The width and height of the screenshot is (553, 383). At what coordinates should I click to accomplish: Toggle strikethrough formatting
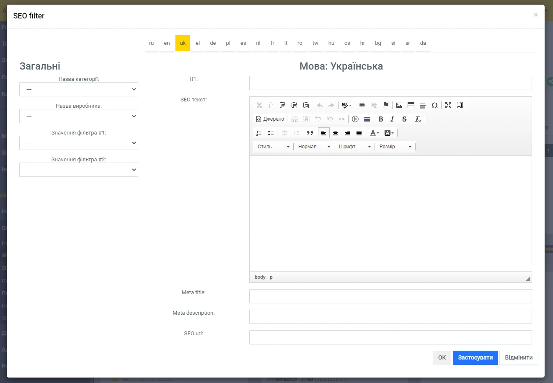[x=404, y=119]
